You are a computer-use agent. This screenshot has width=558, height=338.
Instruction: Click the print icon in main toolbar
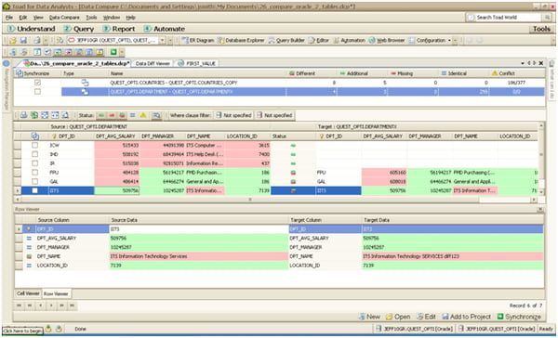(37, 41)
